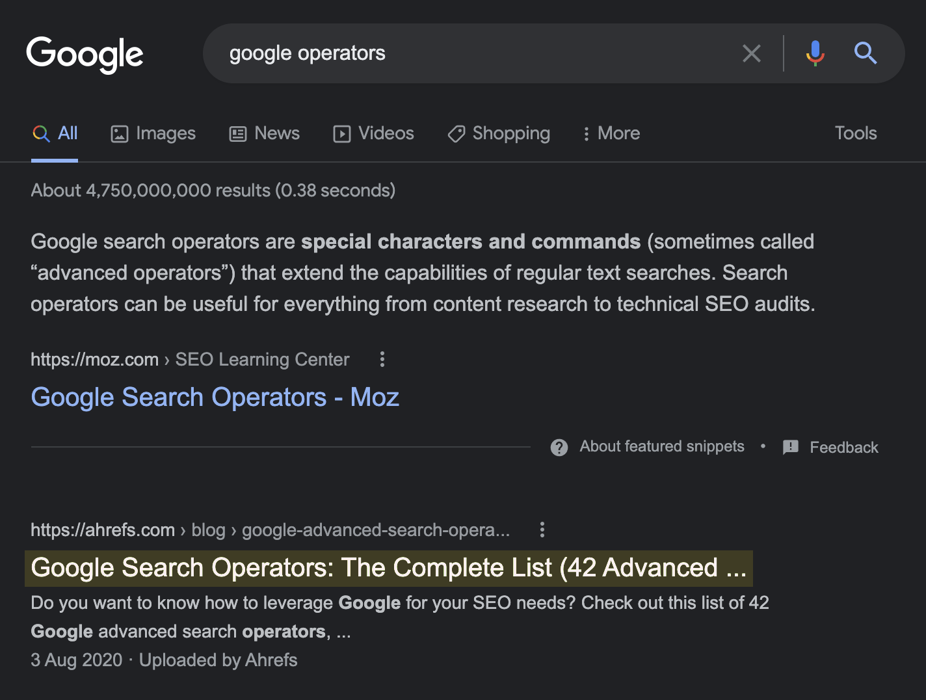Viewport: 926px width, 700px height.
Task: Select the All results tab
Action: (55, 133)
